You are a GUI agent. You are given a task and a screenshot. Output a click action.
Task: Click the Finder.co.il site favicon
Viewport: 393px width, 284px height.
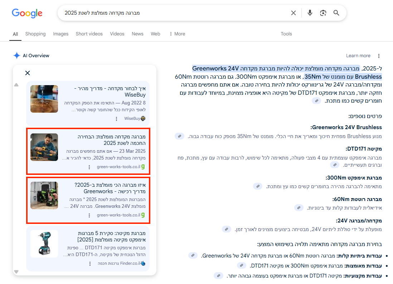coord(143,264)
